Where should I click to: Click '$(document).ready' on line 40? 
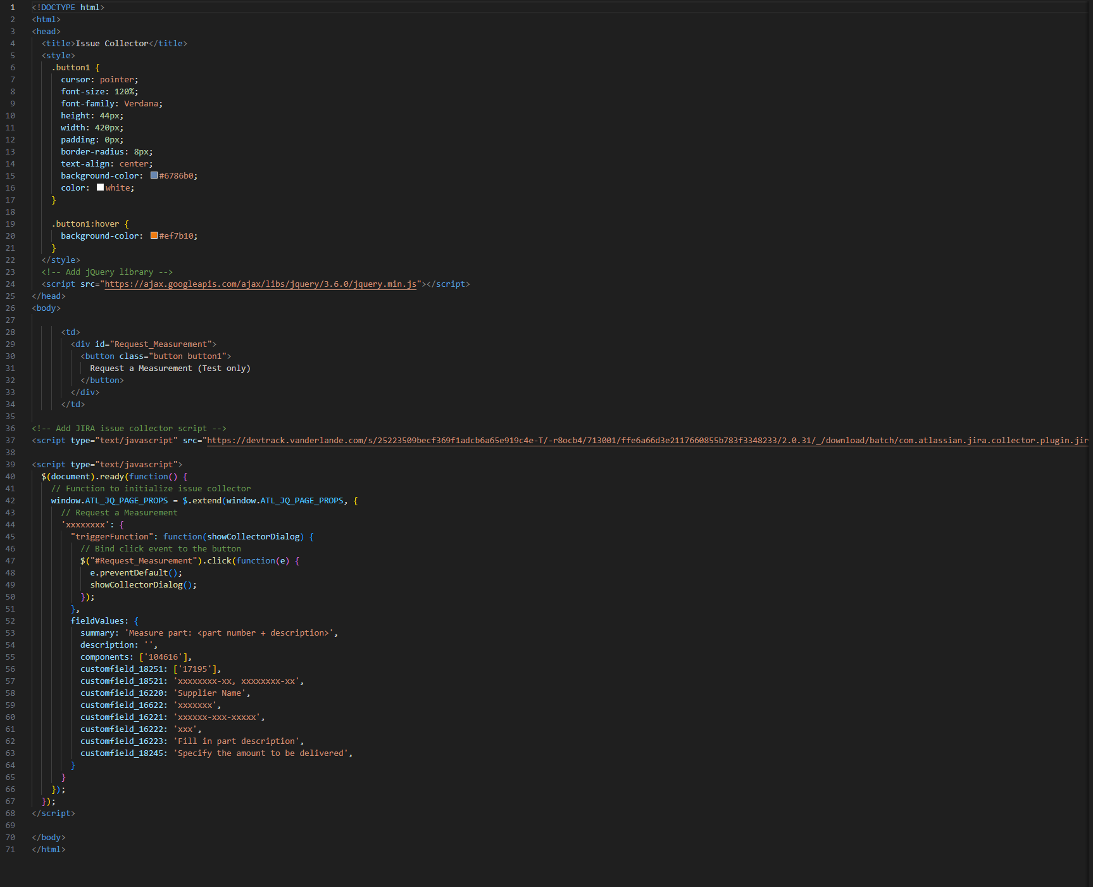[x=83, y=477]
